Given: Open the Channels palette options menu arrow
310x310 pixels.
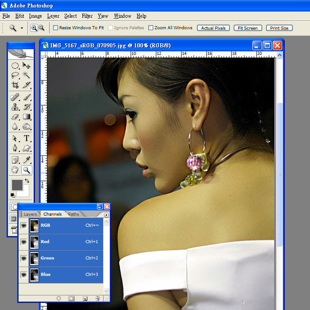Looking at the screenshot, I should [x=106, y=215].
